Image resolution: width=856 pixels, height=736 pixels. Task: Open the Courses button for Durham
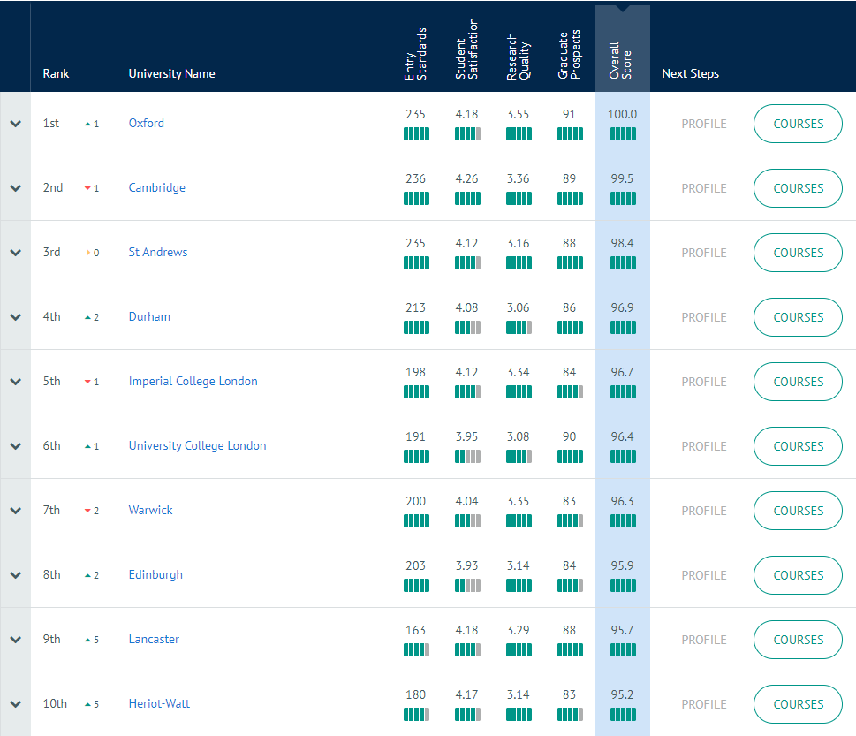798,317
